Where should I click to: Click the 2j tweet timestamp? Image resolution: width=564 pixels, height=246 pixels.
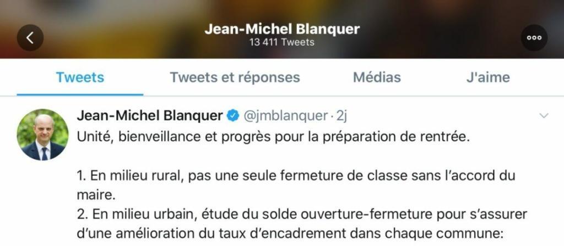[341, 116]
